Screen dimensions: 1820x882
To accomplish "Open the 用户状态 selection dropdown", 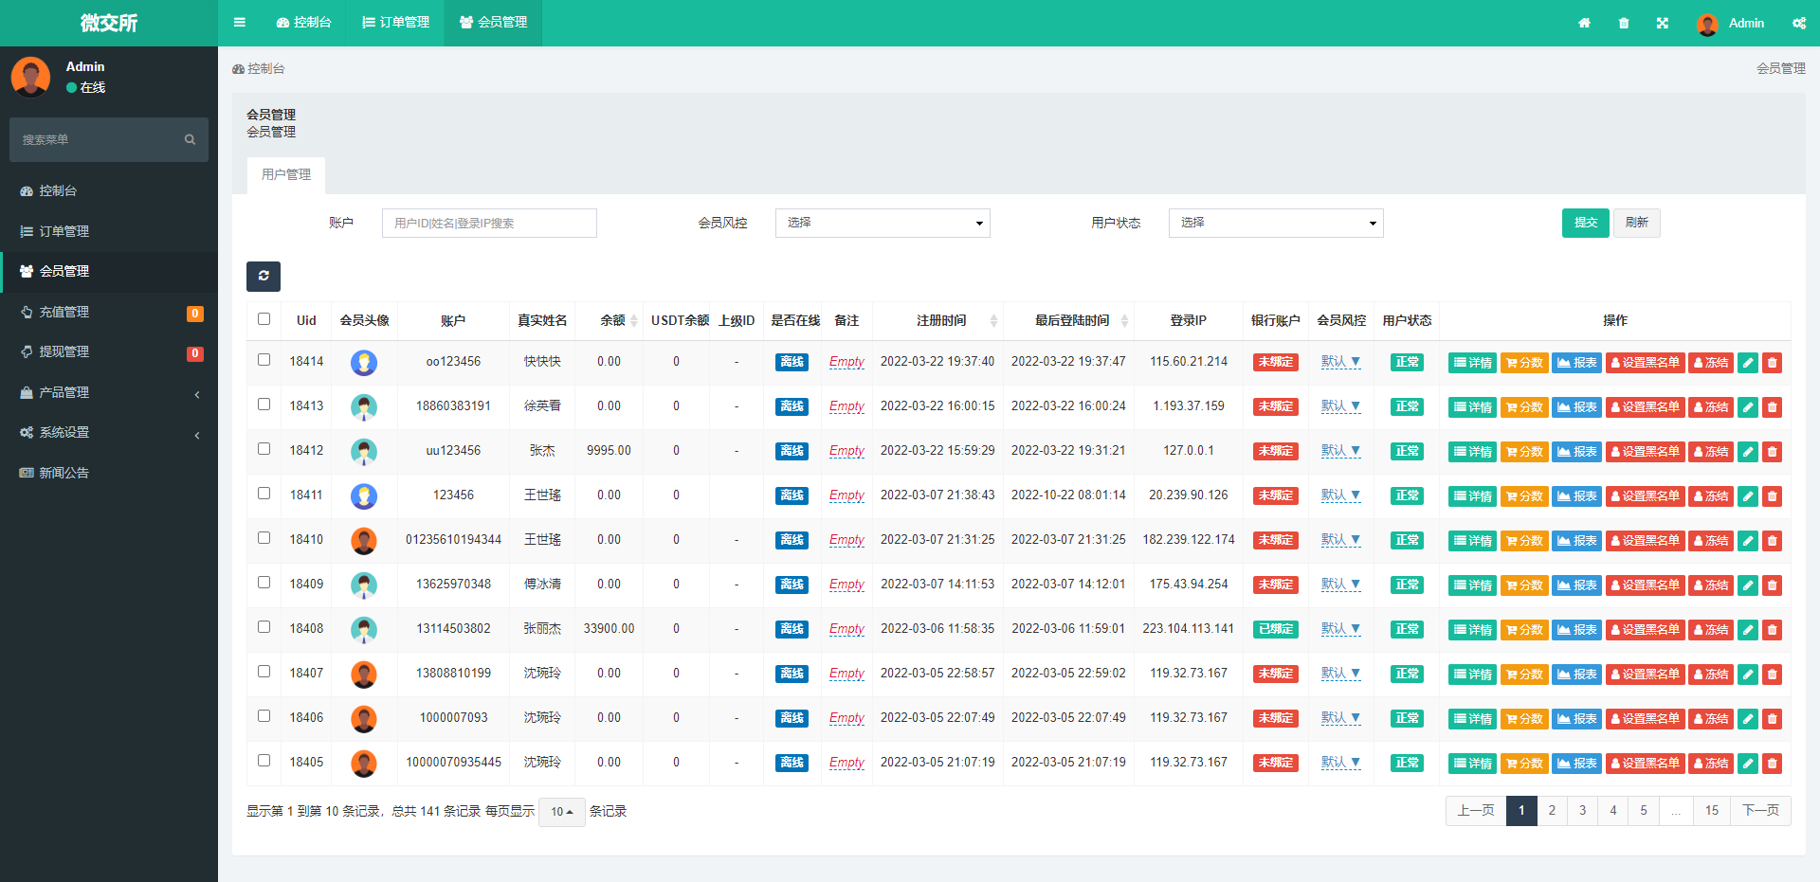I will click(x=1275, y=223).
